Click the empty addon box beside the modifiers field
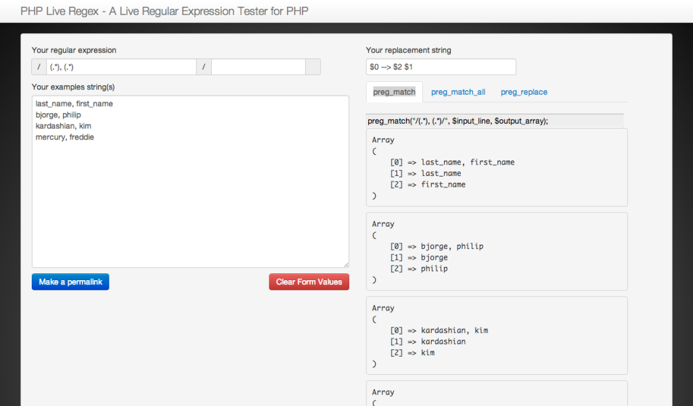 313,67
